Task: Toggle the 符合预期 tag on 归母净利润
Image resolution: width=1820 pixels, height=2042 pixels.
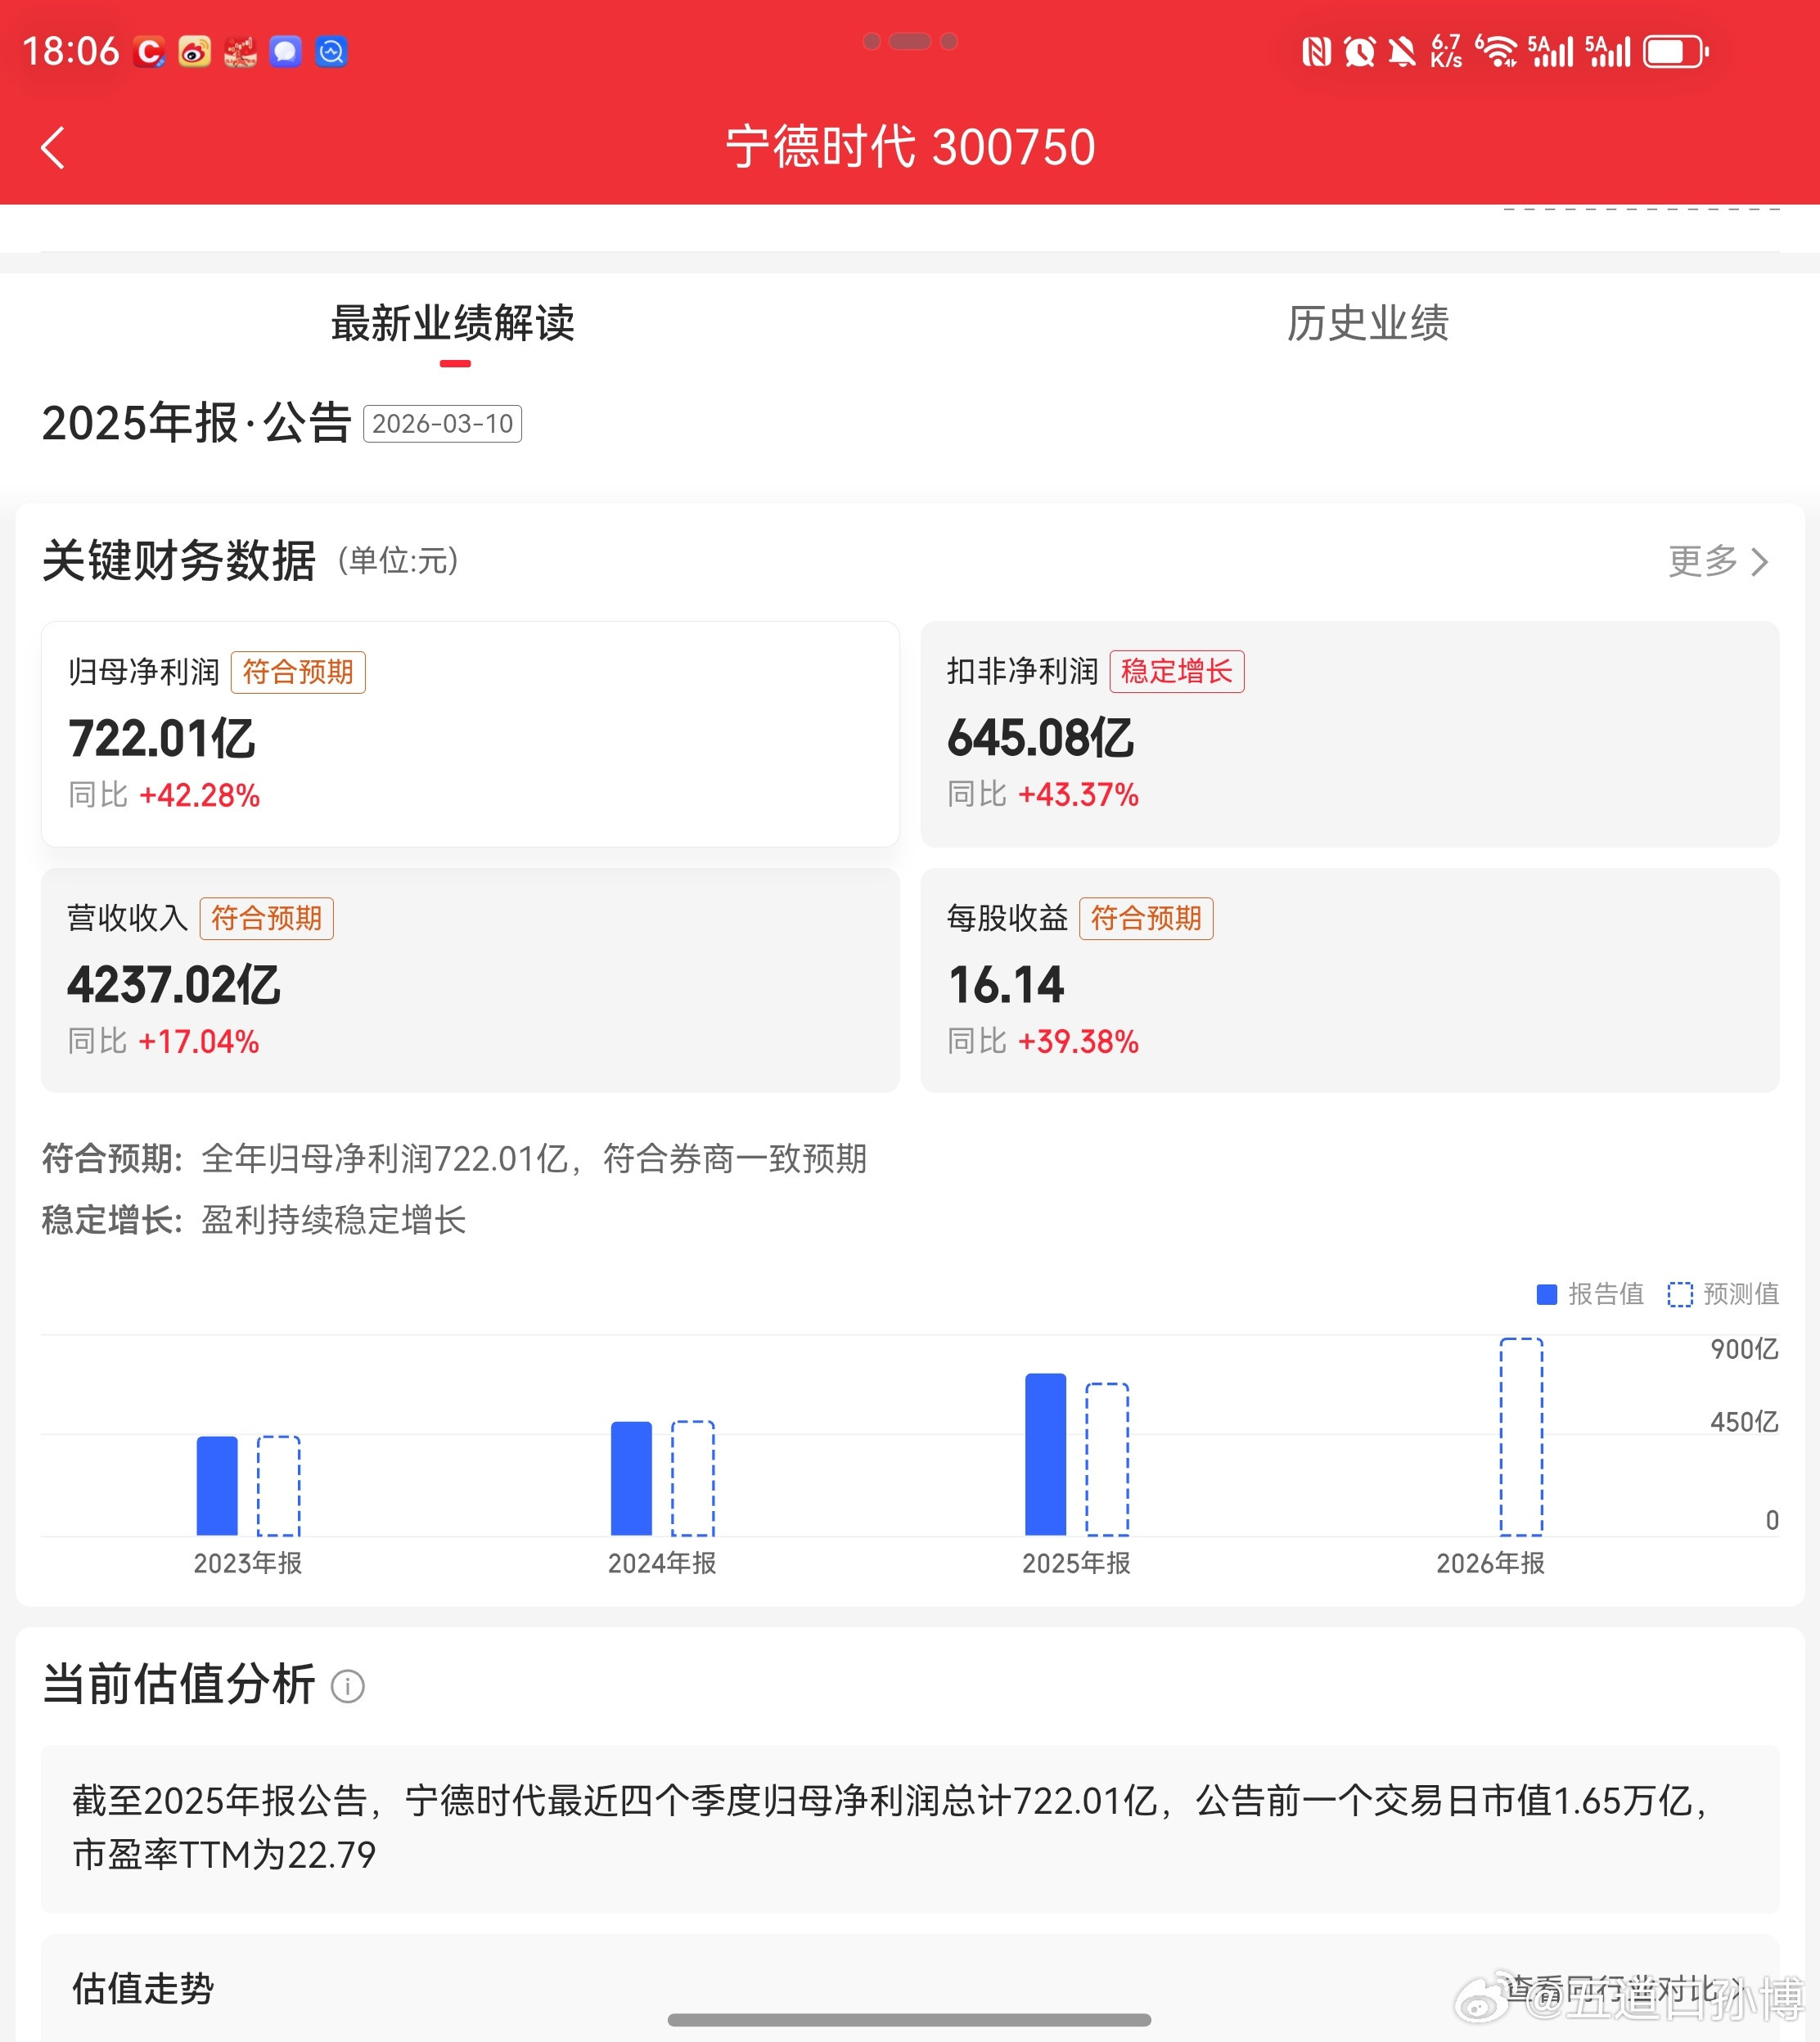Action: [x=297, y=672]
